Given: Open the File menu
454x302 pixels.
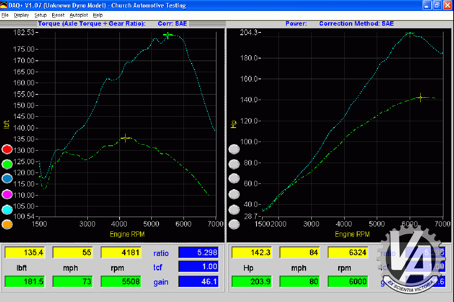Looking at the screenshot, I should tap(5, 15).
